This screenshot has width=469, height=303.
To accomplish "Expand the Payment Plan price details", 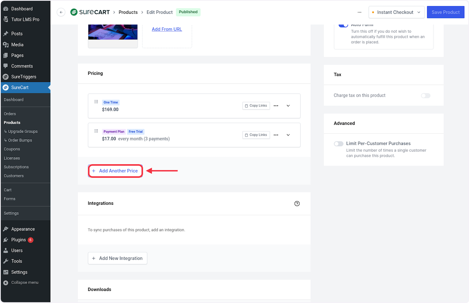I will 288,135.
